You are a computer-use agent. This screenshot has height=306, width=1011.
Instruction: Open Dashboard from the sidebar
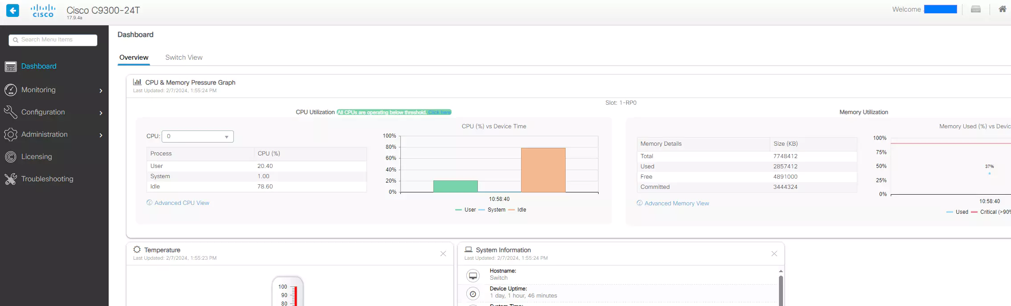click(39, 66)
